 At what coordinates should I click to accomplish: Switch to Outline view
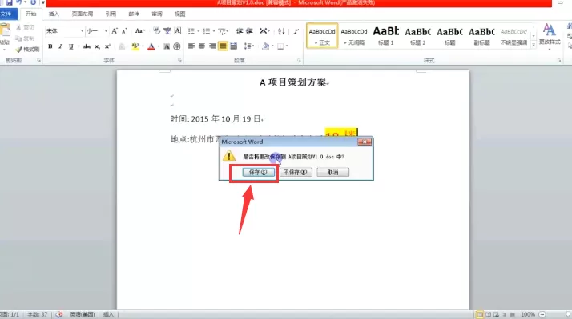point(505,314)
